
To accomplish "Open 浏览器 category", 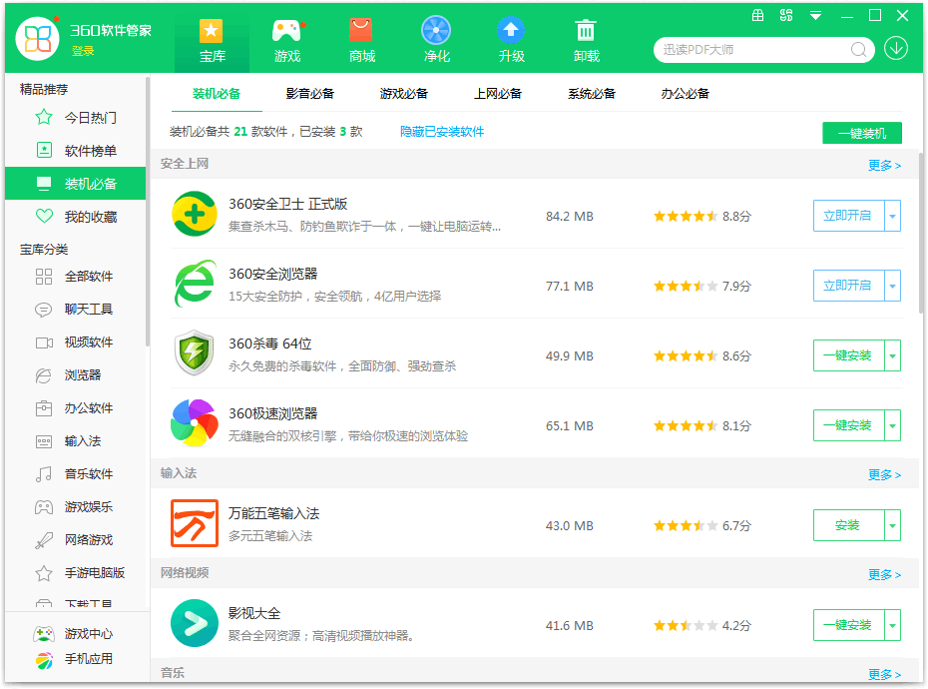I will click(75, 375).
